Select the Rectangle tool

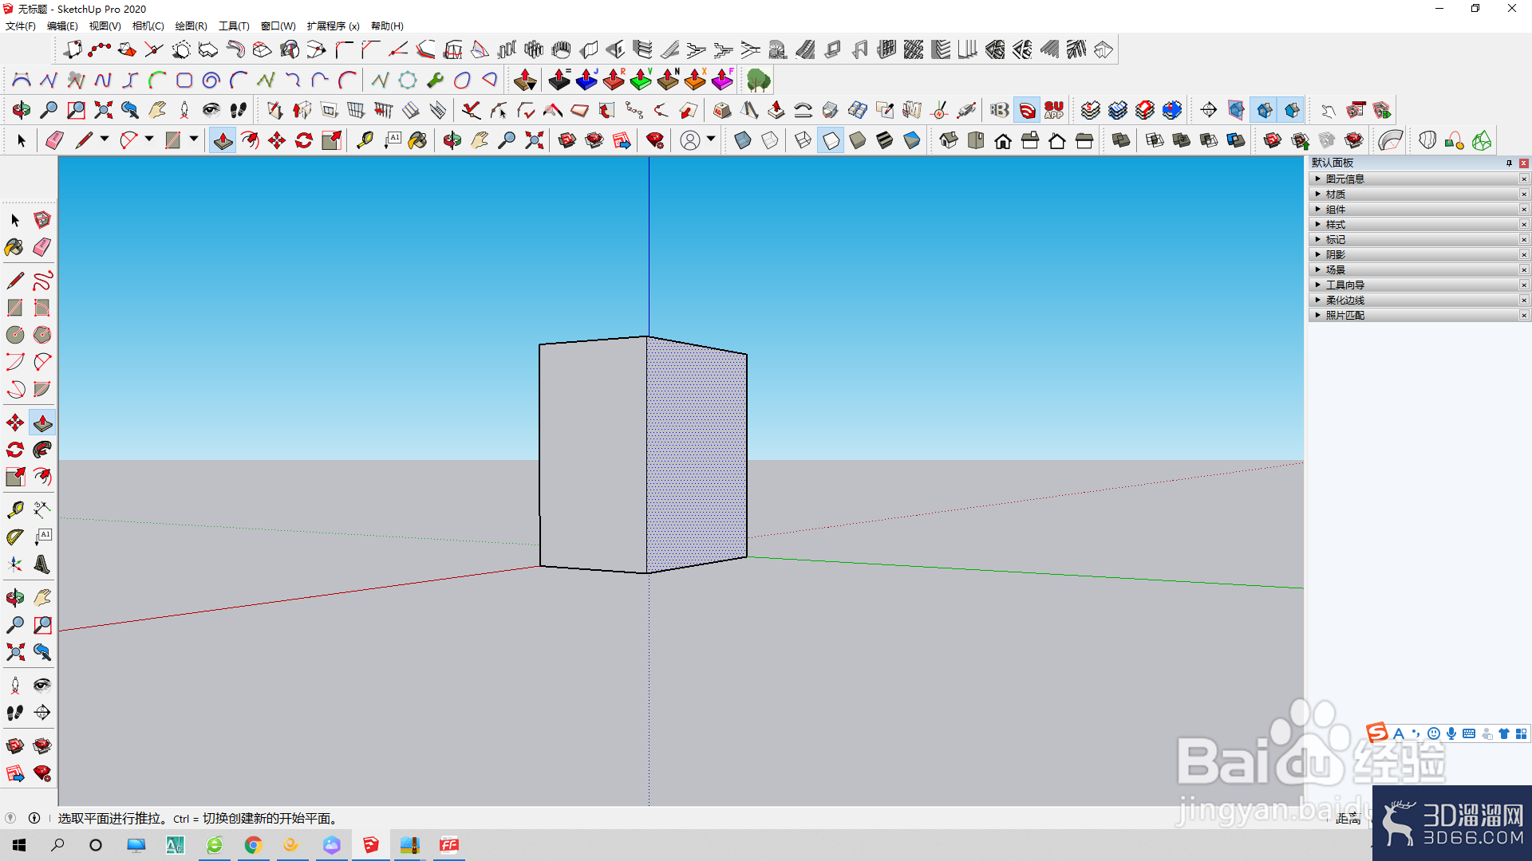click(15, 308)
